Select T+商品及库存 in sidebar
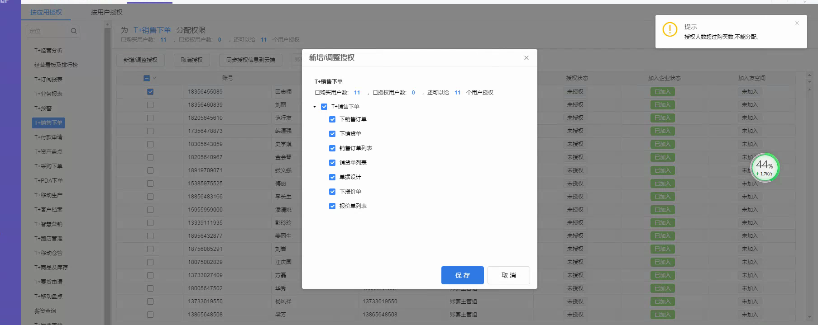 [x=51, y=268]
